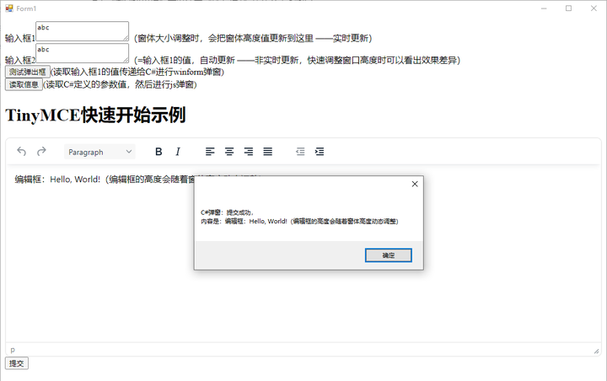Increase indent icon

[x=320, y=152]
